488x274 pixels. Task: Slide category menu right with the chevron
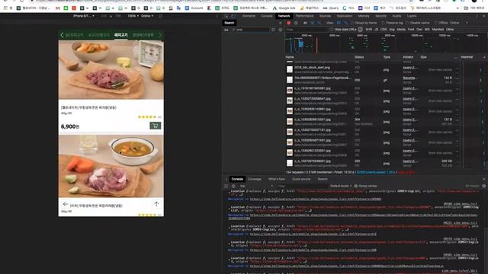[160, 35]
